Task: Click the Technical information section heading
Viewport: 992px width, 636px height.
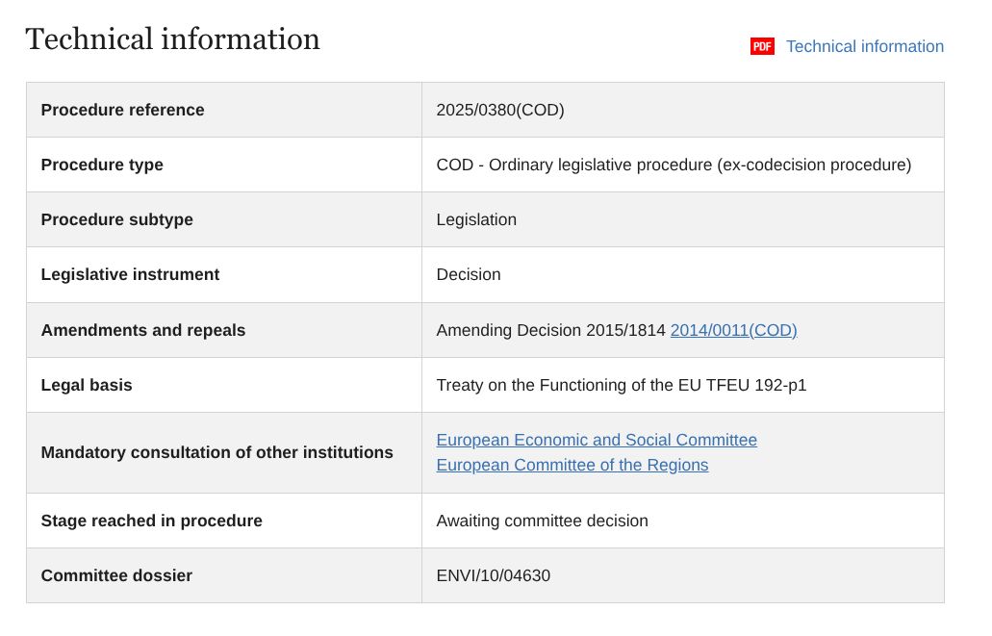Action: tap(172, 39)
